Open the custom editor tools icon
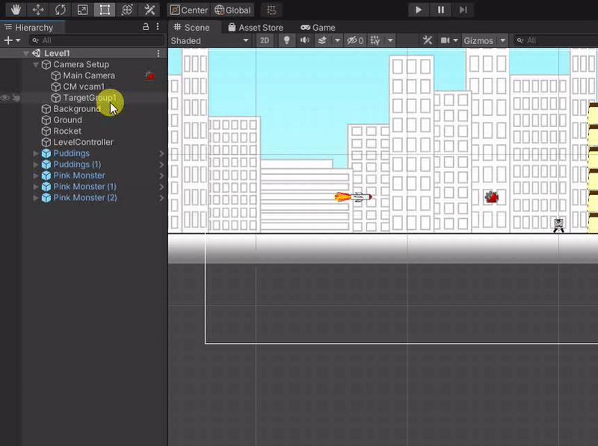The height and width of the screenshot is (446, 598). tap(149, 10)
